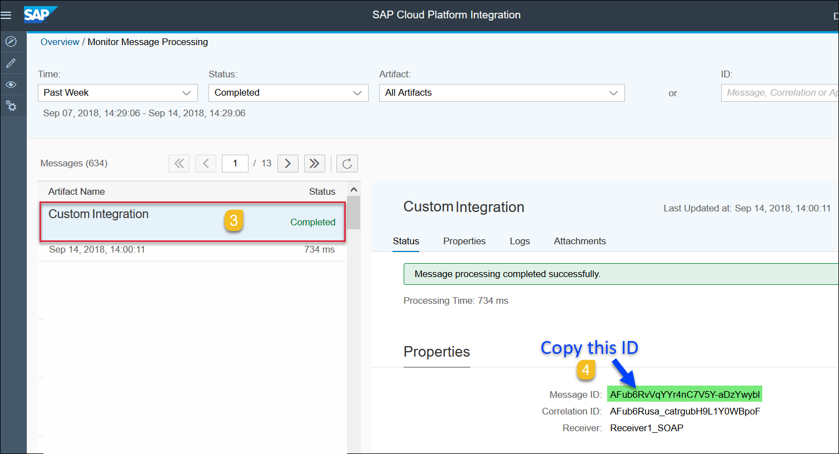This screenshot has height=454, width=839.
Task: Click the SAP logo
Action: pyautogui.click(x=40, y=14)
